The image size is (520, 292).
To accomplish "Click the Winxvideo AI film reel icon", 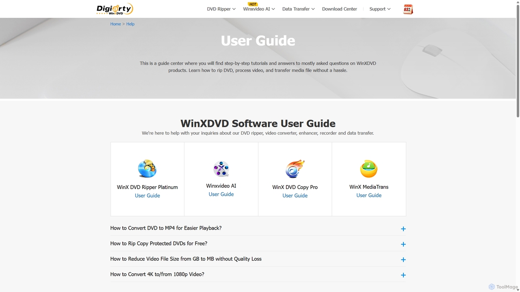I will (x=221, y=169).
